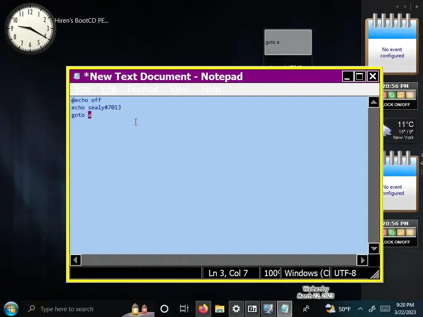The height and width of the screenshot is (317, 423).
Task: Open the 50°F weather taskbar widget
Action: [338, 309]
